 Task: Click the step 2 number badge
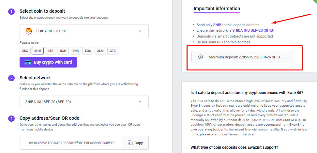point(11,78)
